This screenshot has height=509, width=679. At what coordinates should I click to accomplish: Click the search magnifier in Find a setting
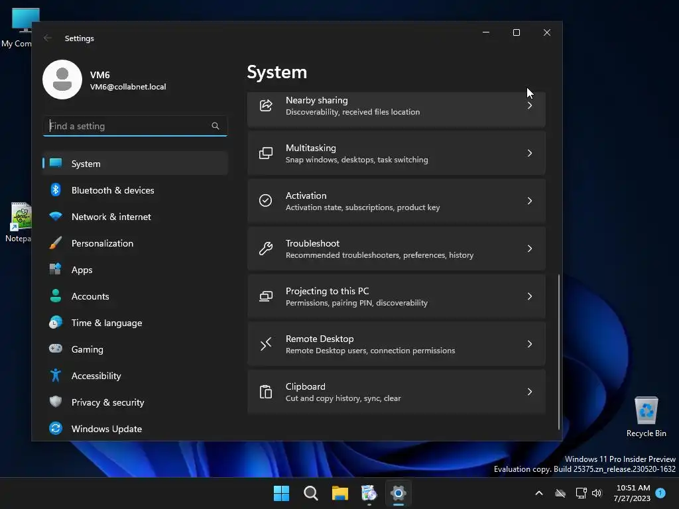click(216, 126)
